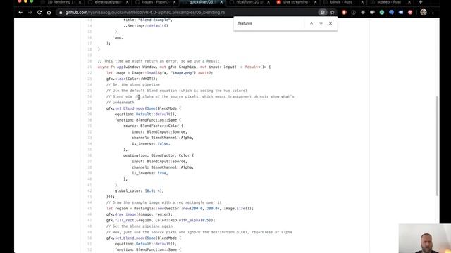The width and height of the screenshot is (451, 253).
Task: Go back to the previous page
Action: 20,13
